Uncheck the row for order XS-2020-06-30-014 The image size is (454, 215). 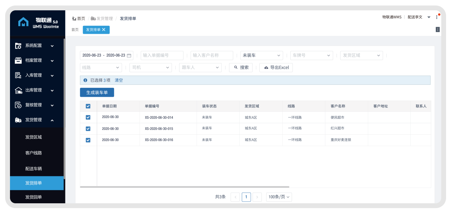click(x=88, y=117)
